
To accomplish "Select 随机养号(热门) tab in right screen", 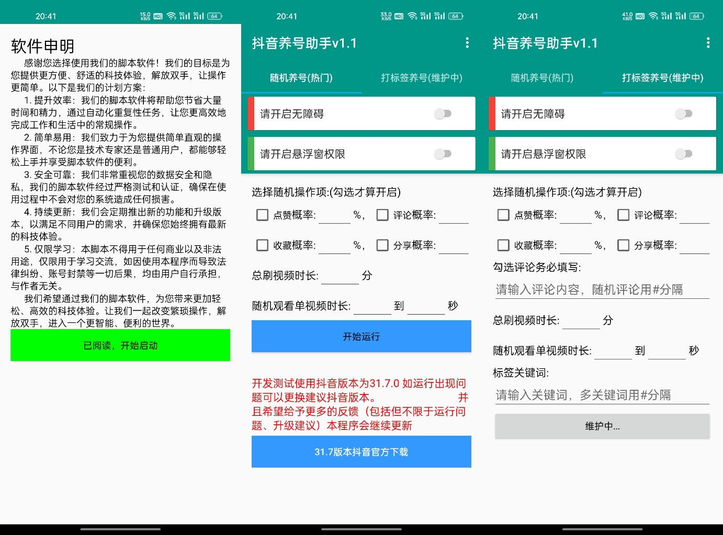I will click(x=543, y=78).
